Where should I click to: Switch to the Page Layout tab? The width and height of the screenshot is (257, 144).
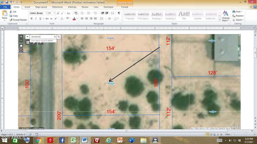41,7
